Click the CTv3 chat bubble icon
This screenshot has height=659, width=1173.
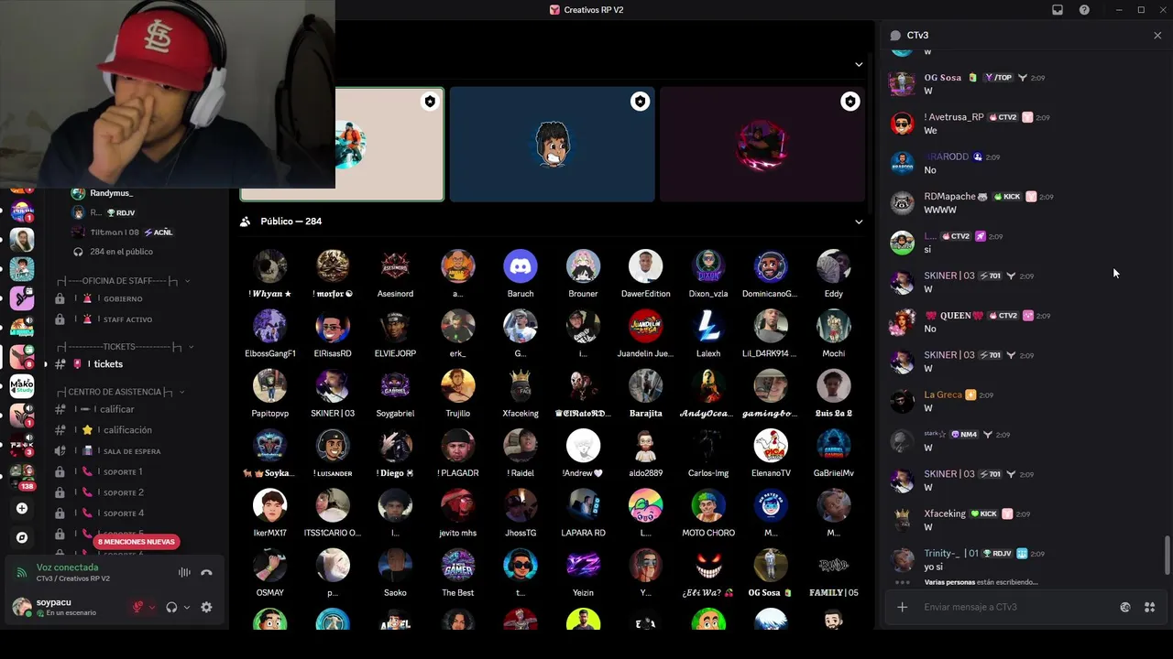pyautogui.click(x=895, y=36)
